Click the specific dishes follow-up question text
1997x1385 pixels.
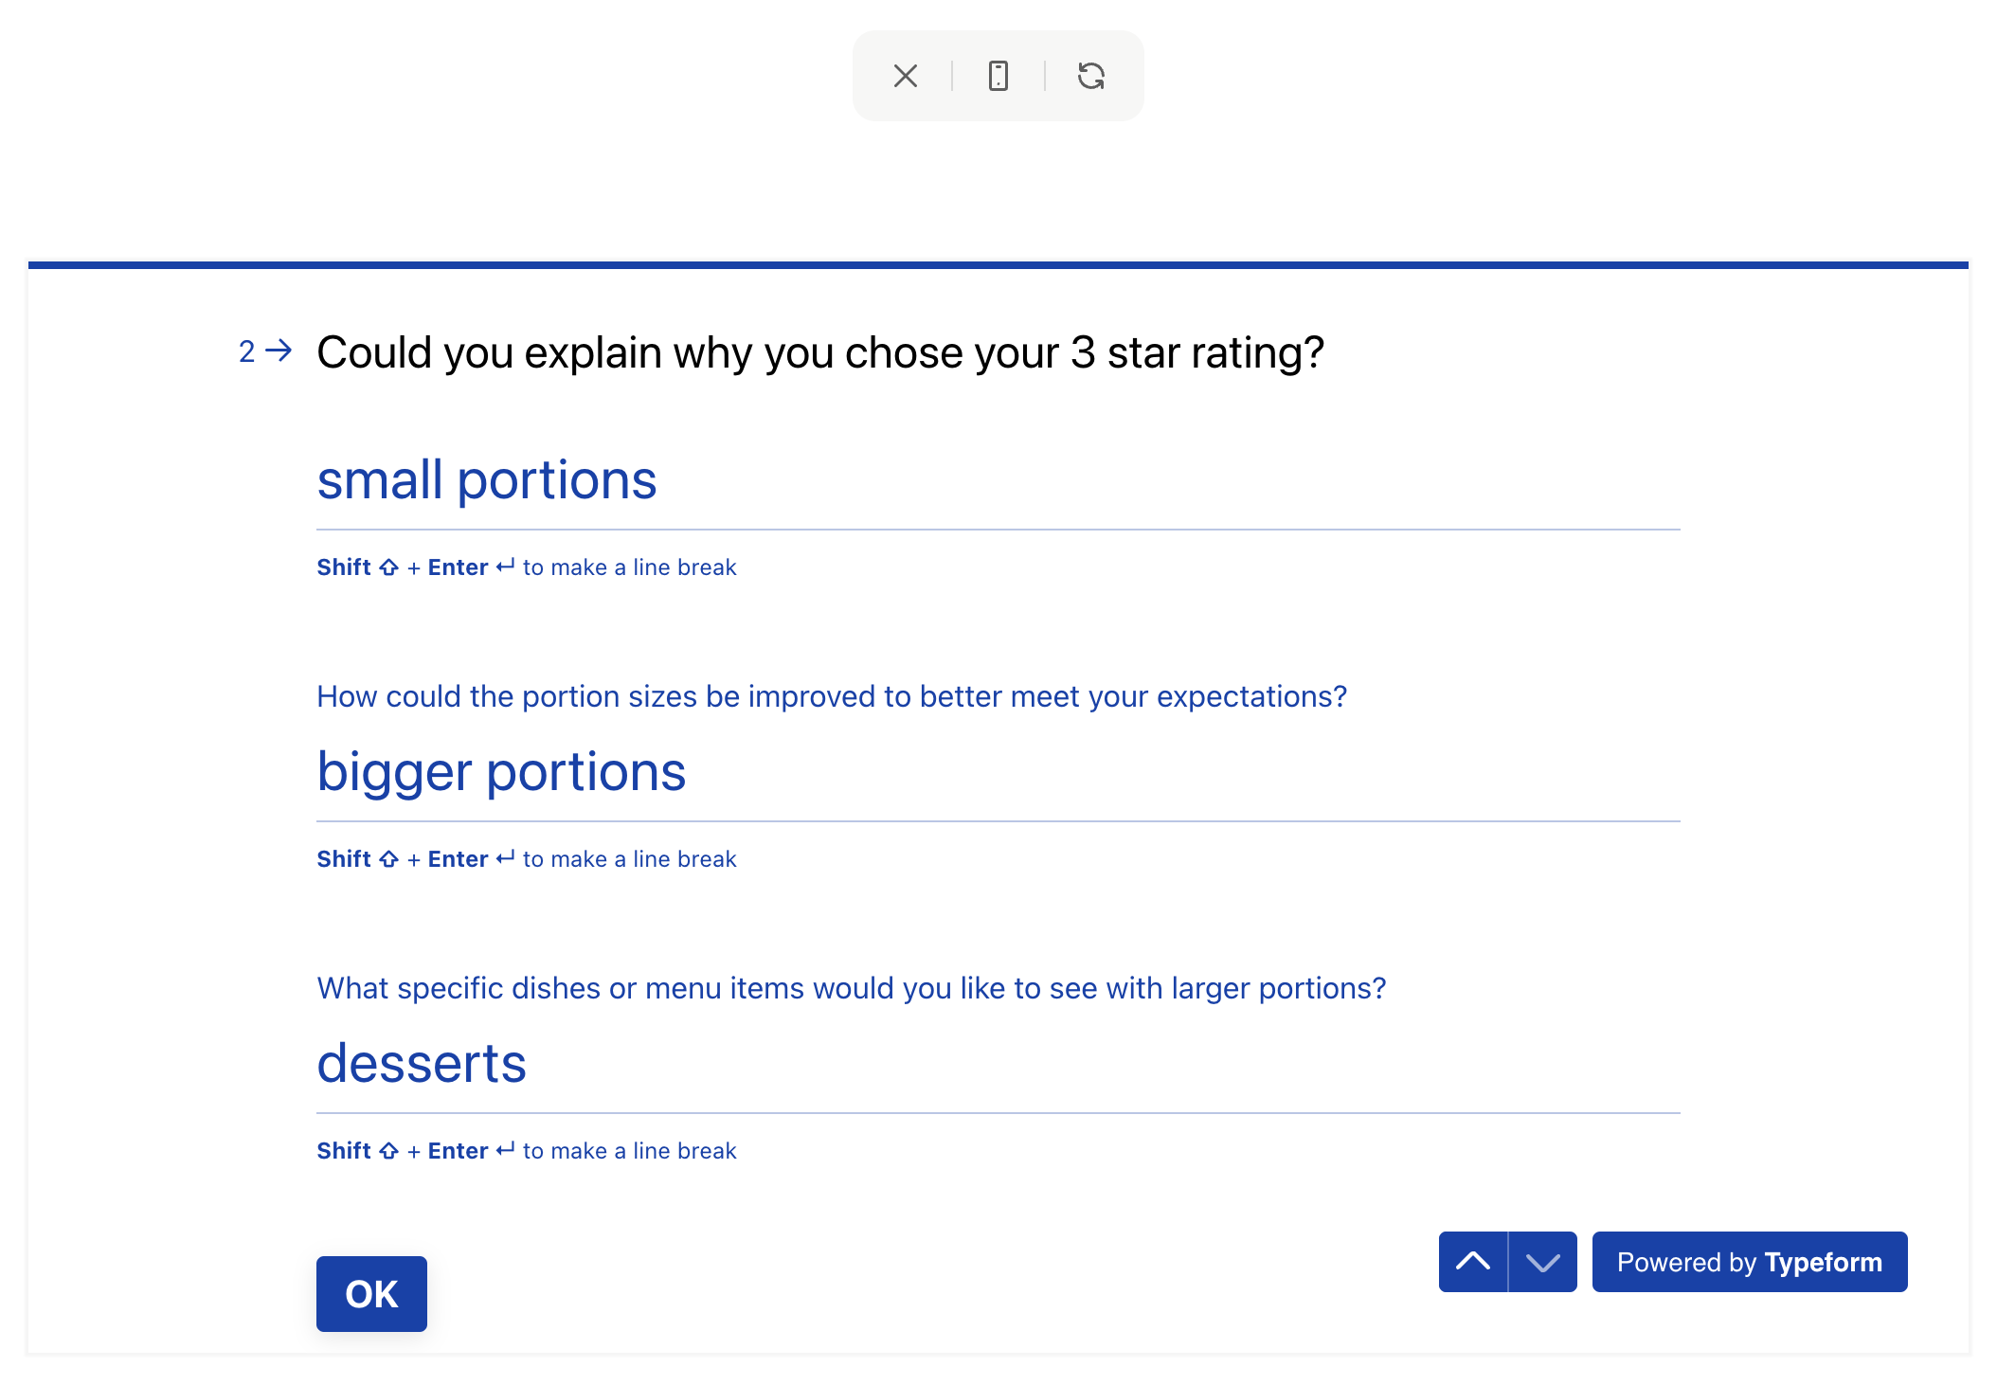(x=852, y=989)
